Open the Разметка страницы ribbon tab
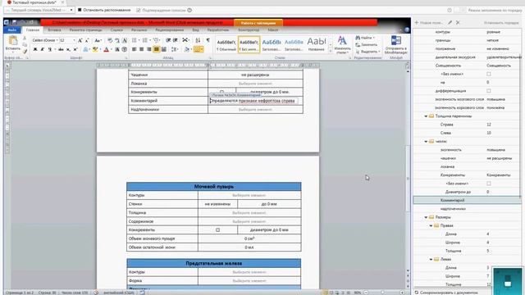Viewport: 525px width, 295px height. (85, 29)
